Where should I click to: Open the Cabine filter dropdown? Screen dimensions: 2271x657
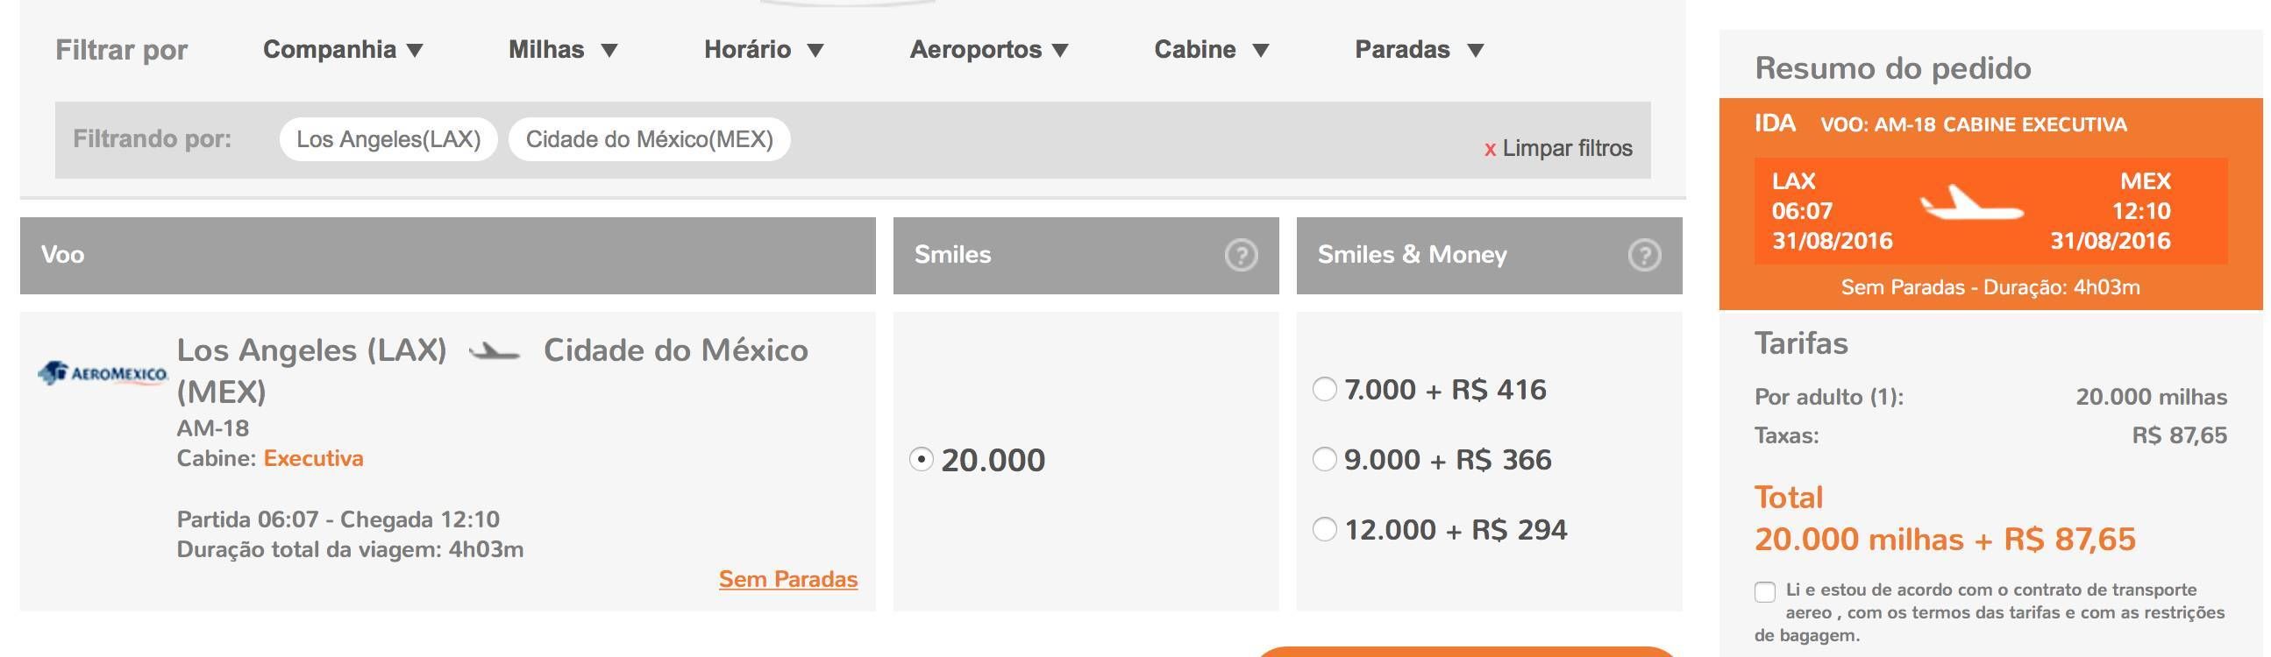1211,49
